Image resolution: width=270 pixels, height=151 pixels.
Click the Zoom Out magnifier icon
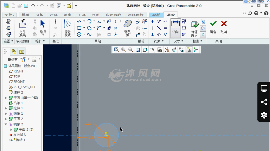coord(131,50)
